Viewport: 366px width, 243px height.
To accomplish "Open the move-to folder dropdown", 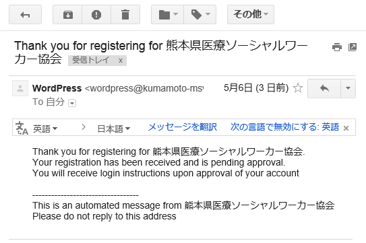I will pyautogui.click(x=168, y=15).
